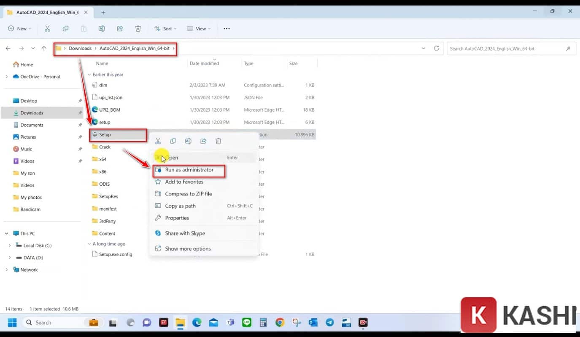This screenshot has height=337, width=580.
Task: Click the New button in the toolbar
Action: (19, 29)
